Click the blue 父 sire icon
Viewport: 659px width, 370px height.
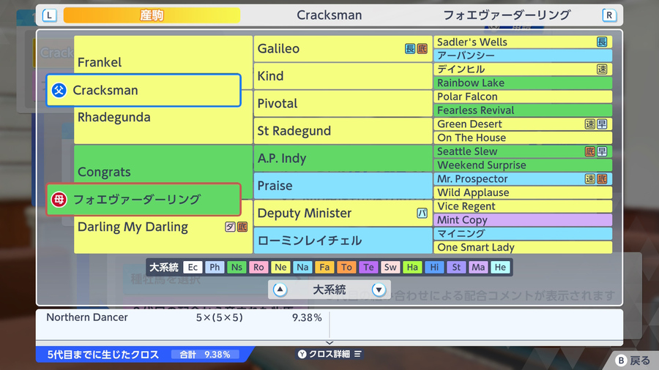59,90
